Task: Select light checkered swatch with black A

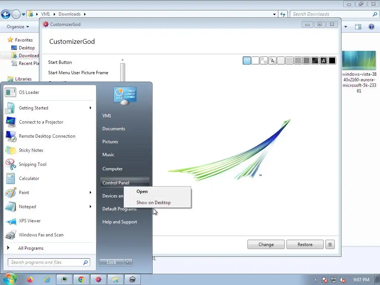Action: click(x=272, y=60)
